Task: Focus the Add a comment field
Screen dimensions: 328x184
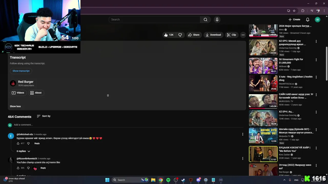Action: (128, 125)
